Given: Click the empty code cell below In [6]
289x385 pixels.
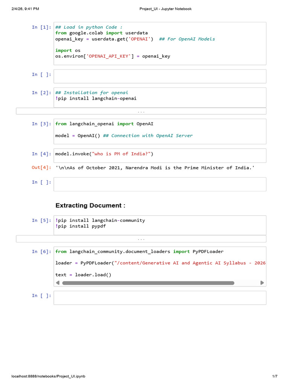Looking at the screenshot, I should point(160,298).
